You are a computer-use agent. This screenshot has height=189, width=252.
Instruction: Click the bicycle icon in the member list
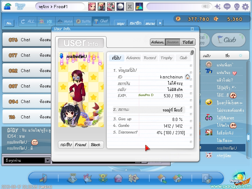(209, 117)
